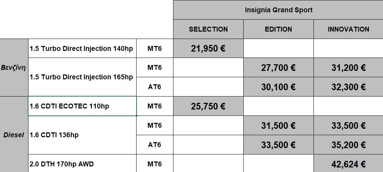Click the Insignia Grand Sport header cell

pyautogui.click(x=278, y=10)
